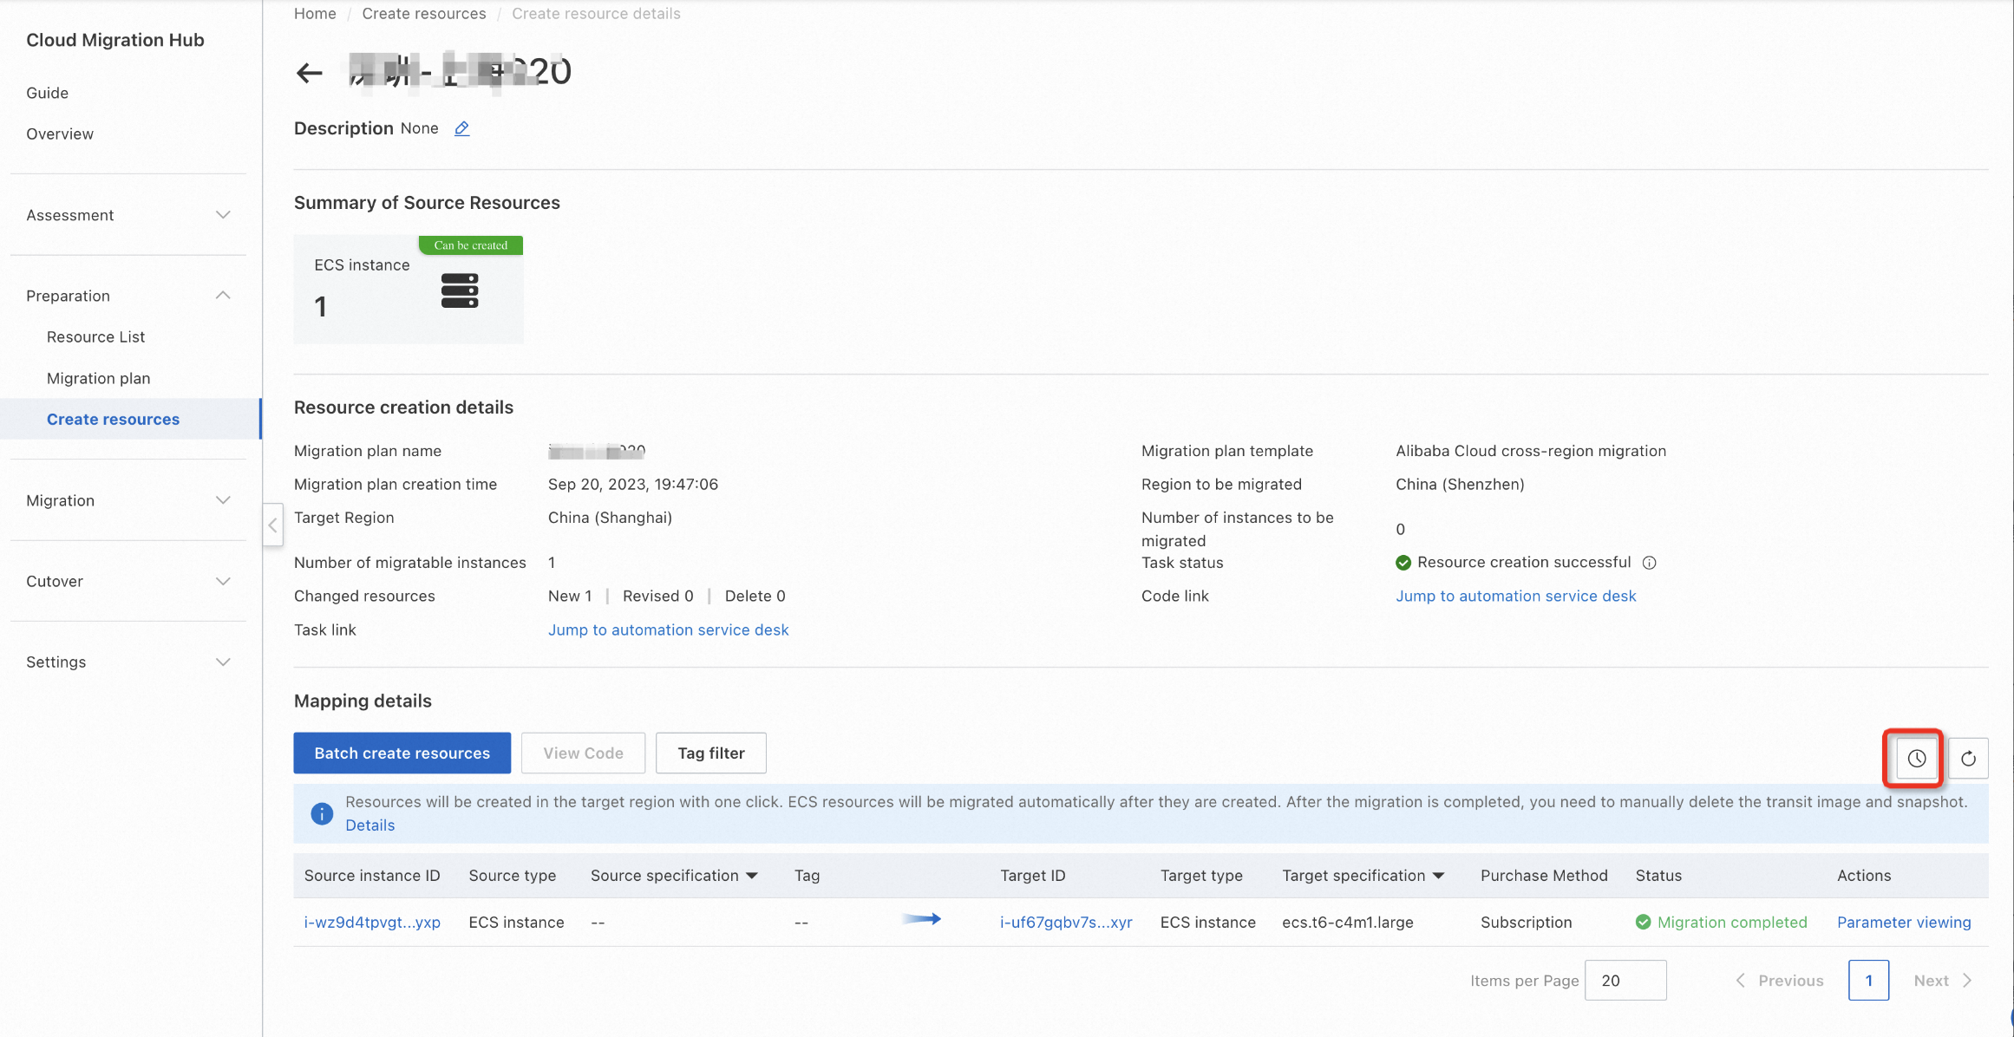Click the Items per Page field
The width and height of the screenshot is (2014, 1037).
click(x=1625, y=981)
